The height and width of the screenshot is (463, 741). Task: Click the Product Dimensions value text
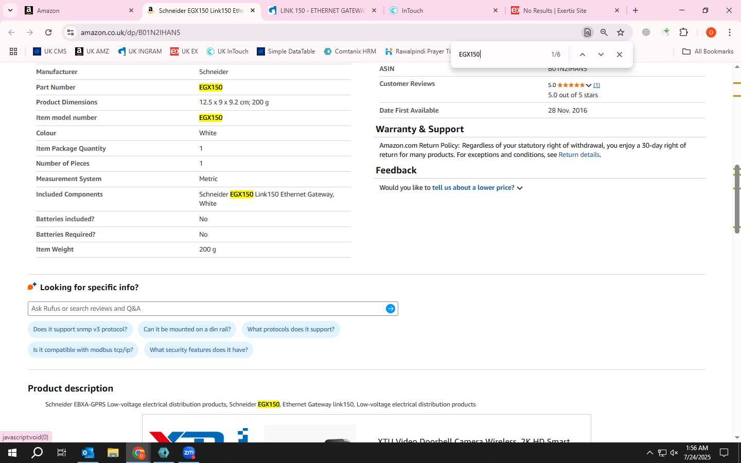234,102
